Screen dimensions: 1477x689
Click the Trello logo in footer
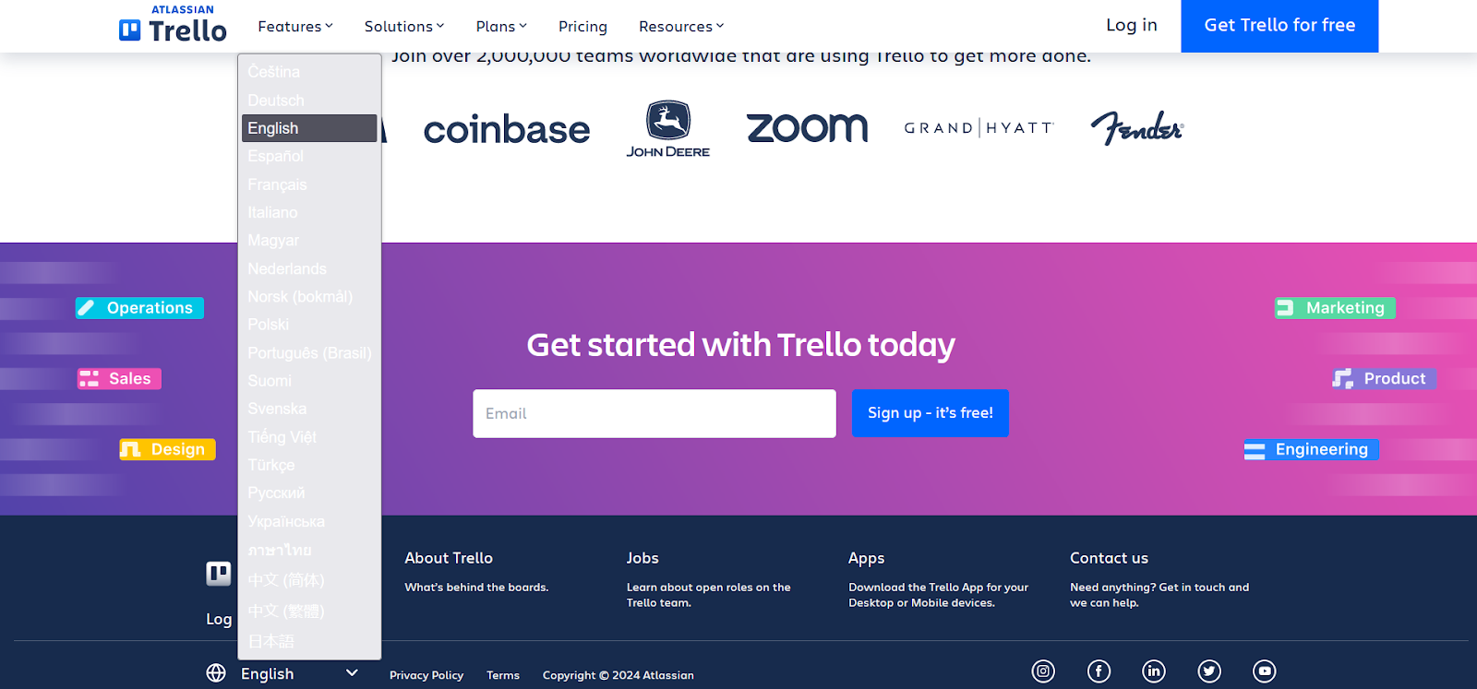click(218, 574)
